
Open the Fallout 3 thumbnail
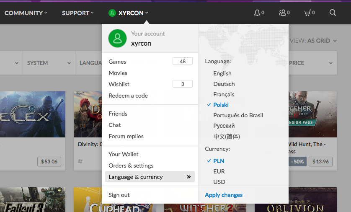33,200
